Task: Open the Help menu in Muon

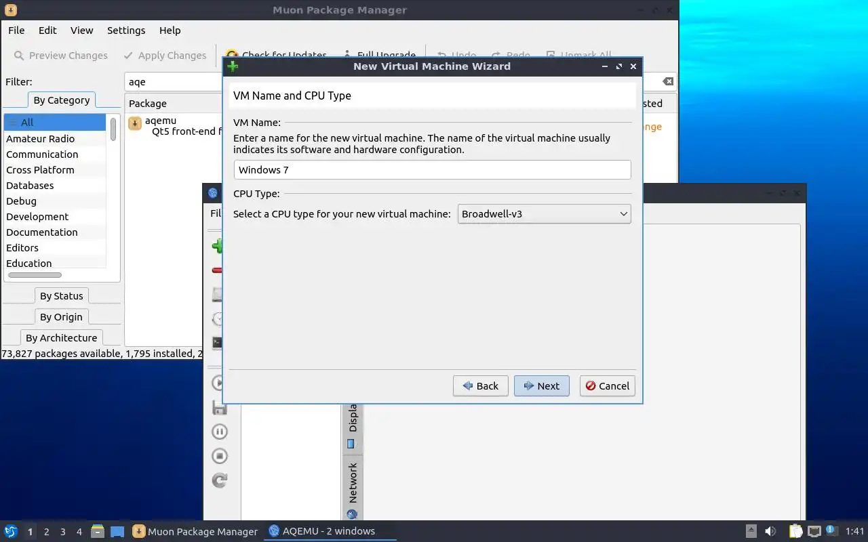Action: 170,30
